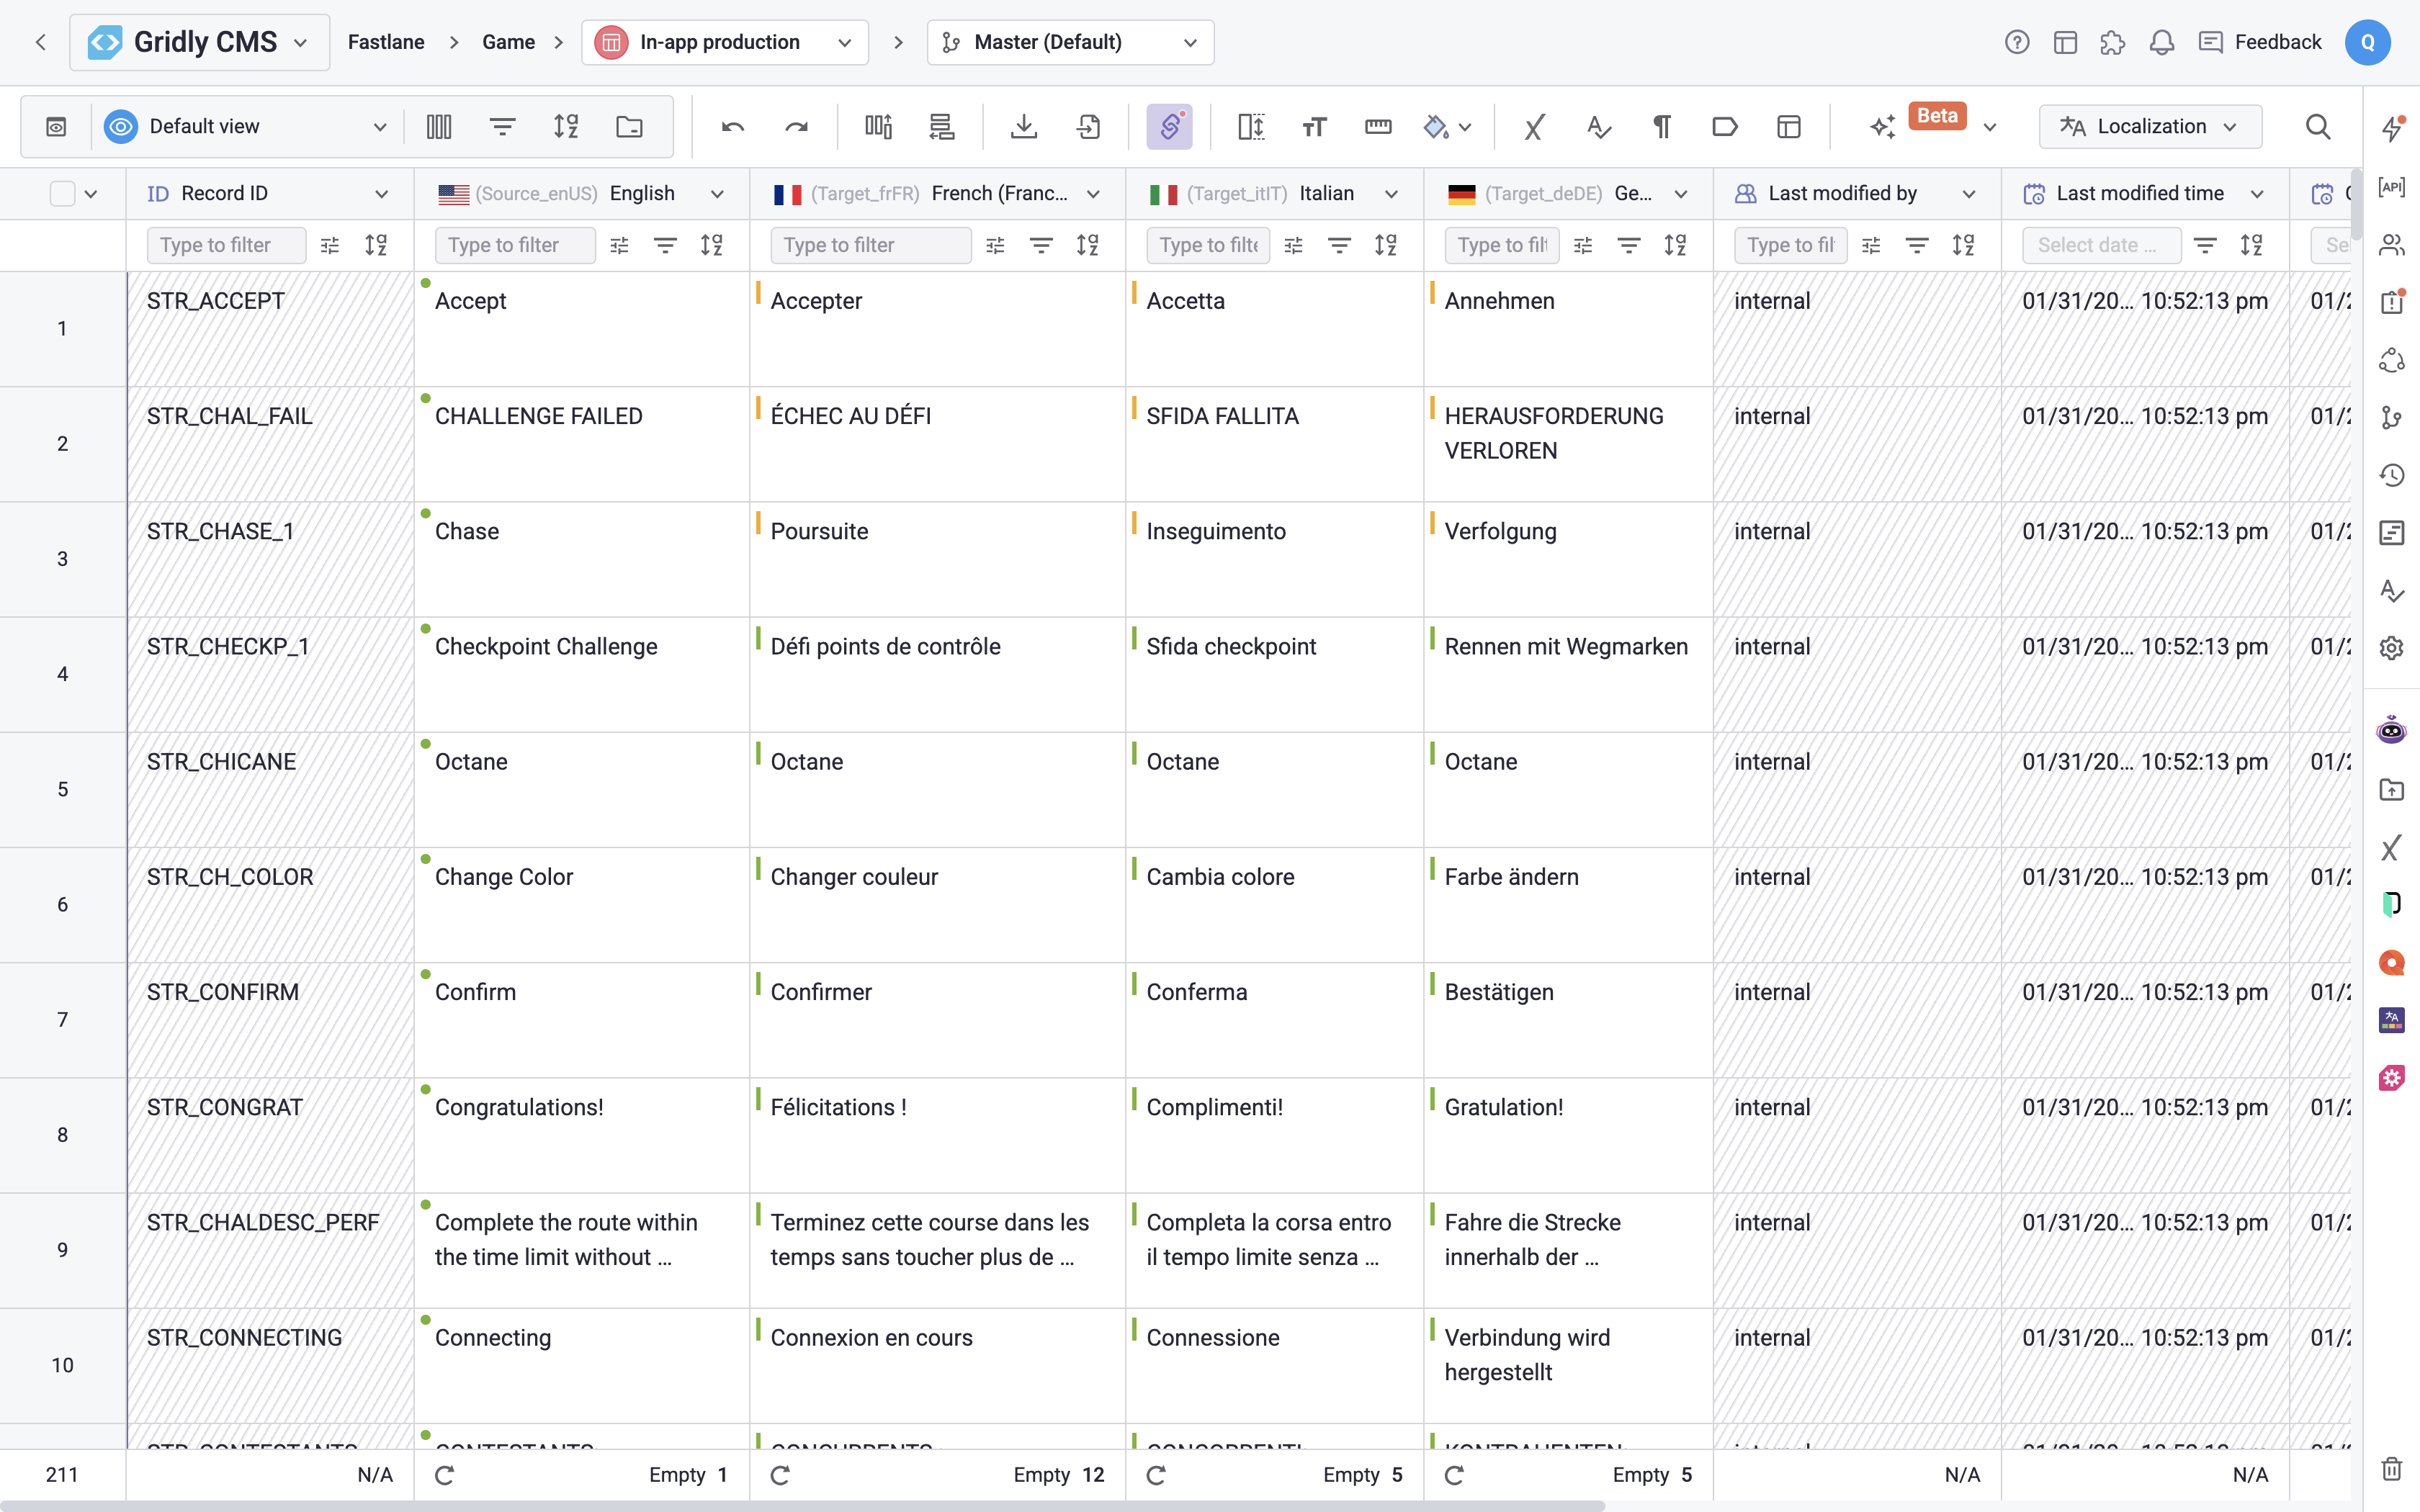
Task: Go to Fastlane breadcrumb
Action: (x=386, y=42)
